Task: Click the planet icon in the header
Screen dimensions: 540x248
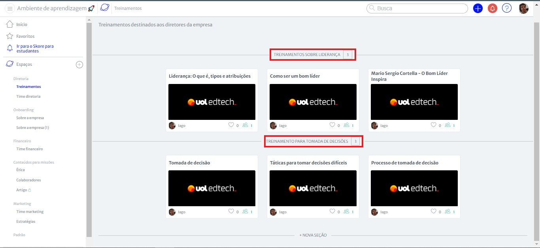Action: tap(105, 8)
